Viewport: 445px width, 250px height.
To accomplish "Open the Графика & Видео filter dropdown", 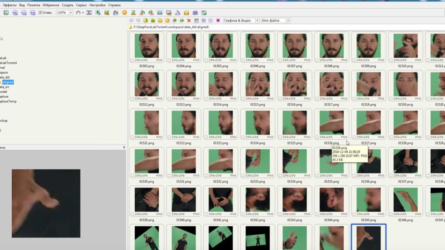I will point(257,20).
